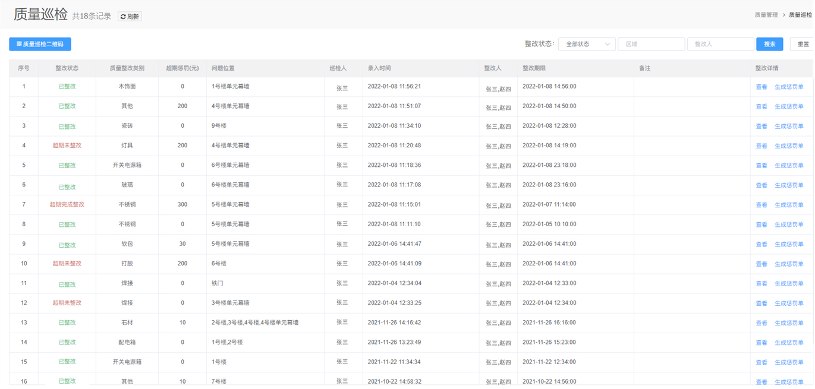View details 查看 for row 3 瓷砖

(x=761, y=126)
